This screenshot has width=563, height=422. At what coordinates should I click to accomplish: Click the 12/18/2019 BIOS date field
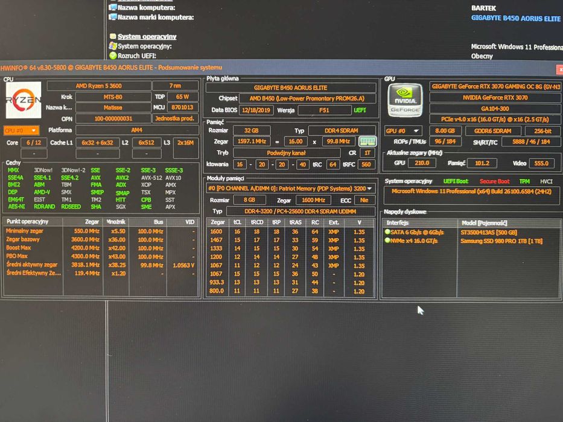coord(256,110)
